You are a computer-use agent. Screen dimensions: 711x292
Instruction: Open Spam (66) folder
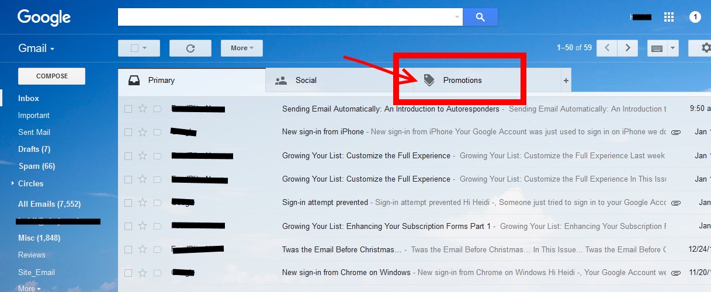pyautogui.click(x=36, y=166)
